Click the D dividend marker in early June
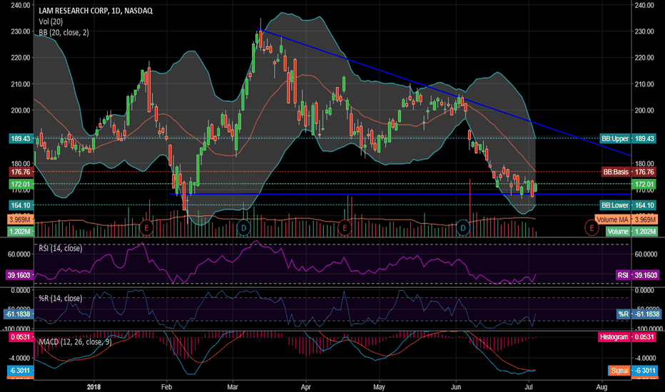This screenshot has width=665, height=392. (463, 227)
